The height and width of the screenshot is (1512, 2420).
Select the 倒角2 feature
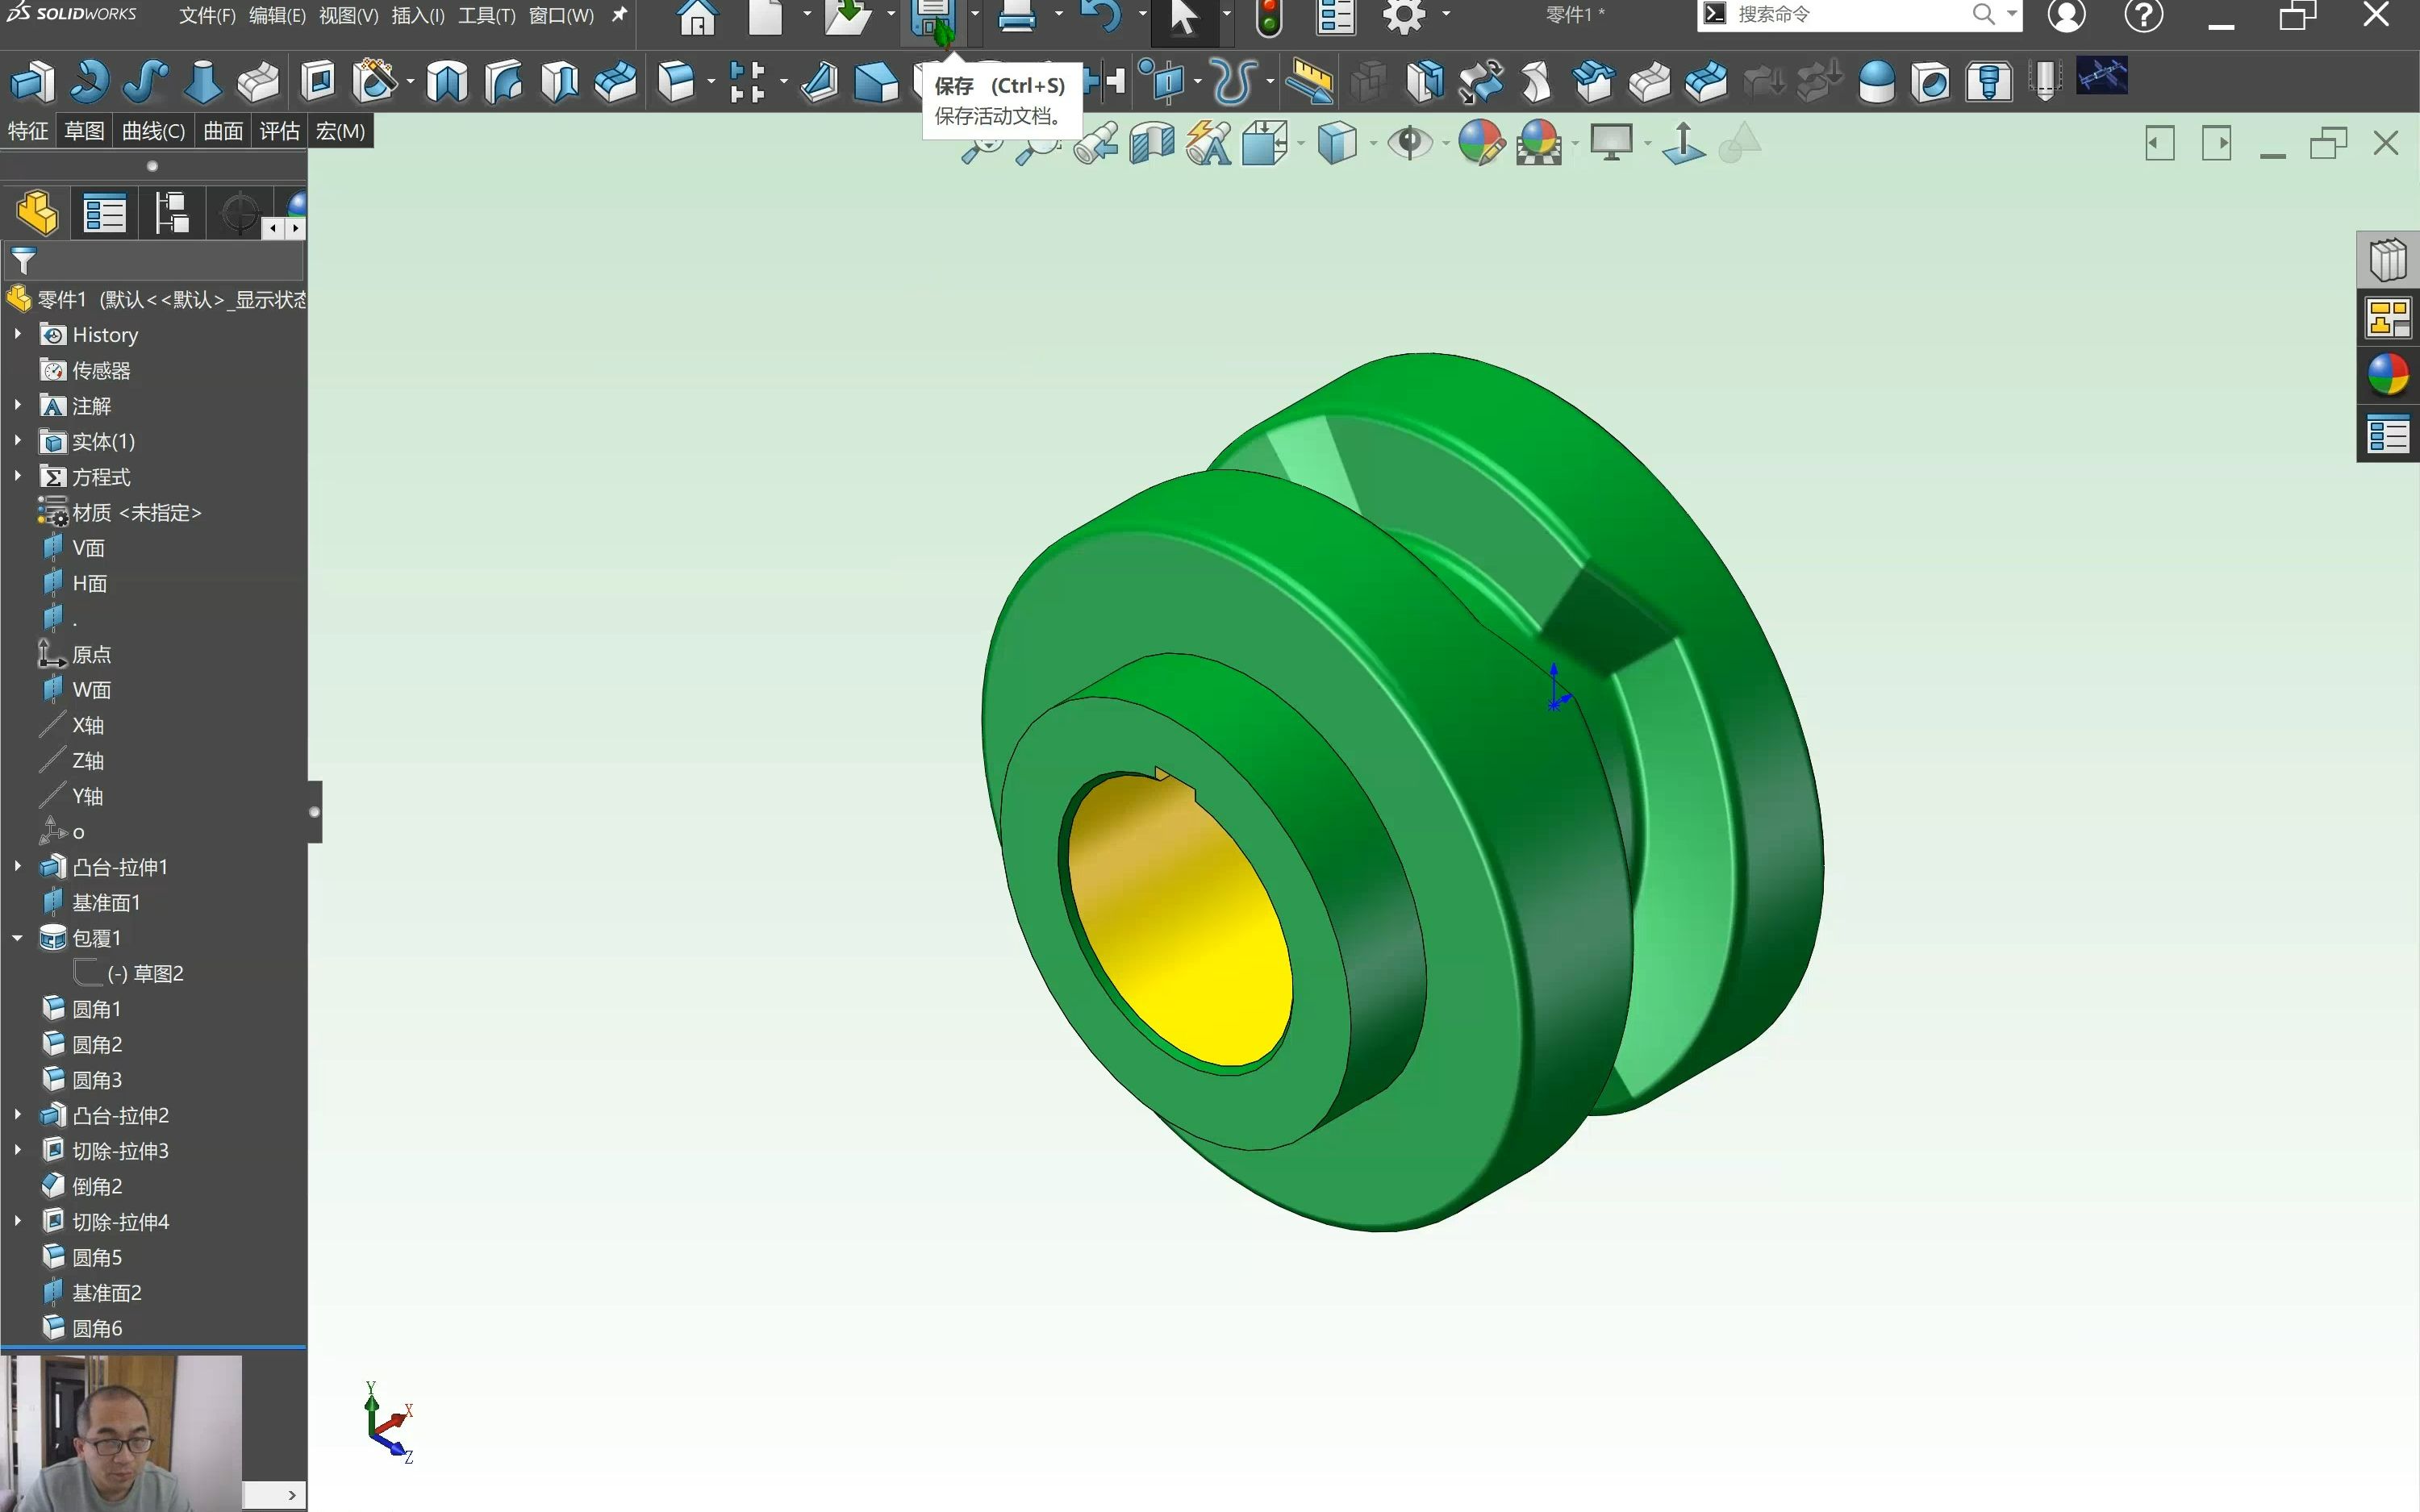pos(97,1186)
